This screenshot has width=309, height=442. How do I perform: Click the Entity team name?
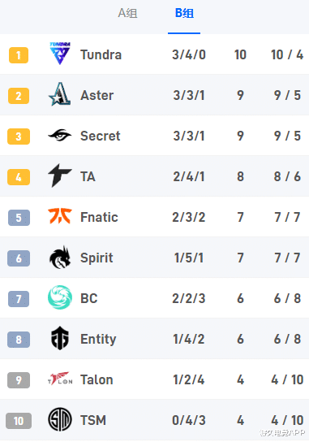click(x=98, y=340)
